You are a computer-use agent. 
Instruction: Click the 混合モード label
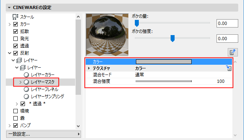click(x=102, y=75)
